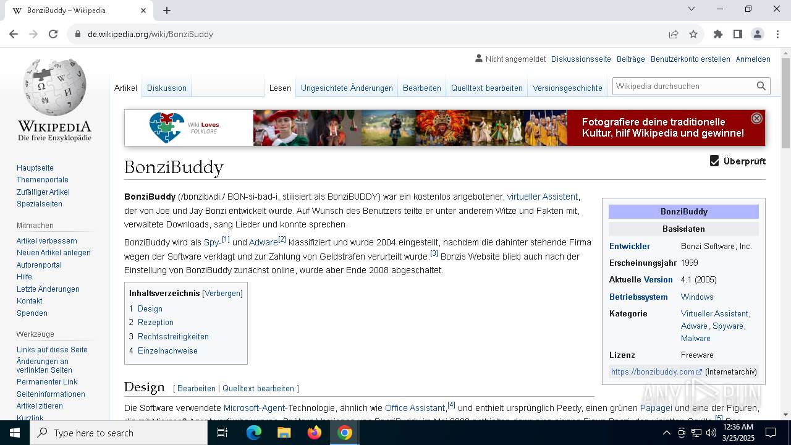Screen dimensions: 791x445
Task: Open the Bearbeiten tab
Action: (x=422, y=88)
